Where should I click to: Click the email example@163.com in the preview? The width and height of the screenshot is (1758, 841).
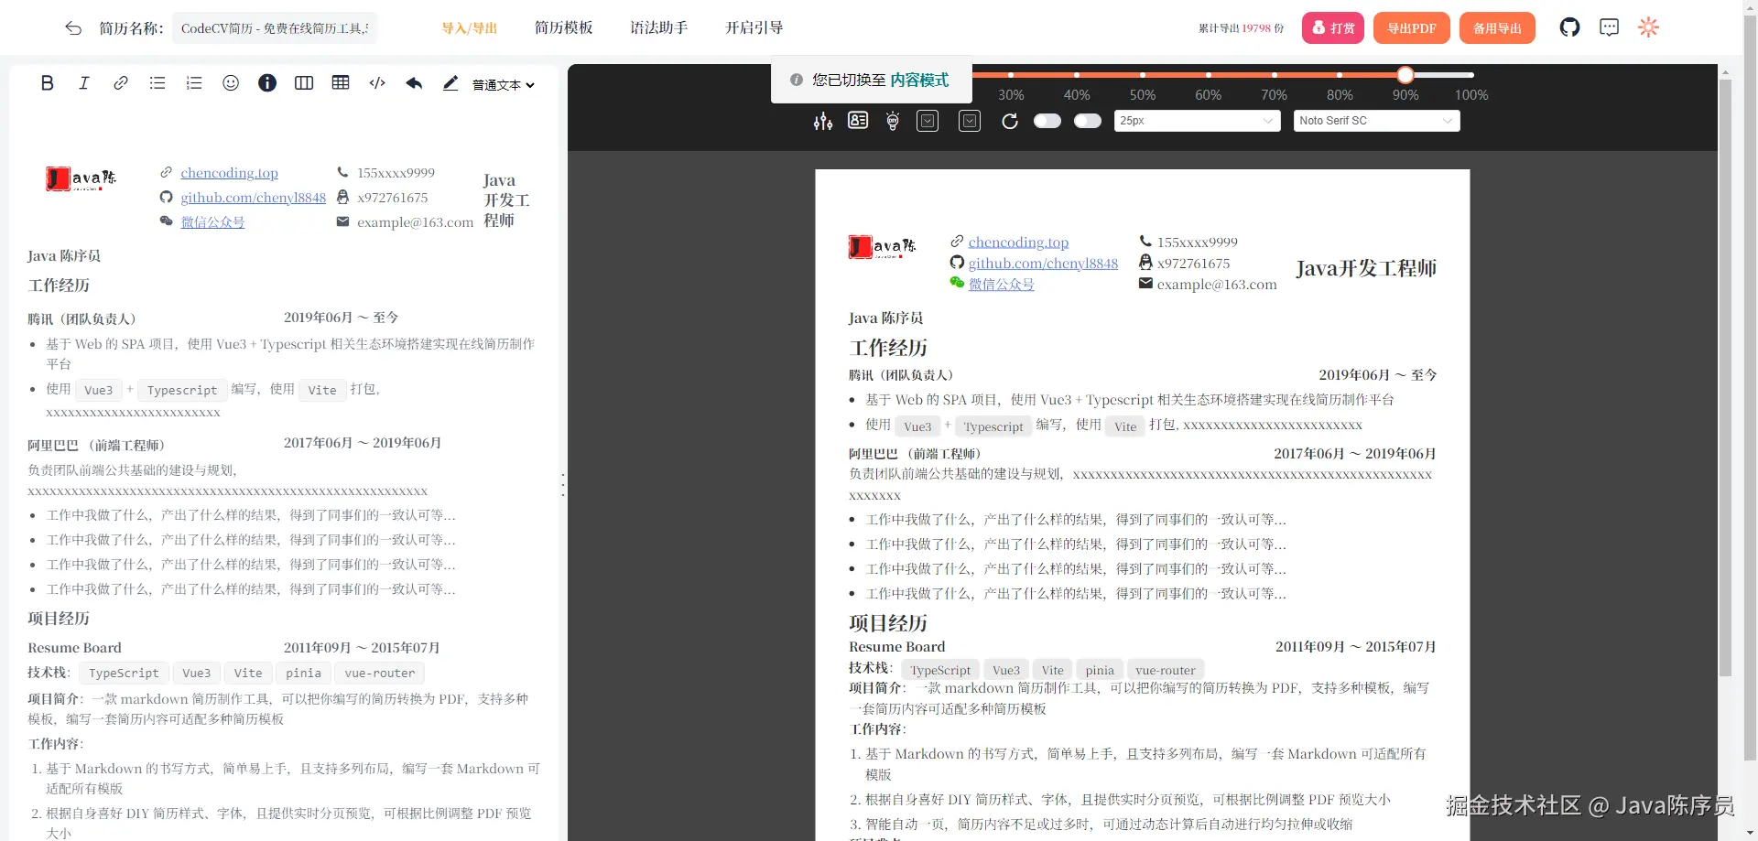click(x=1216, y=285)
